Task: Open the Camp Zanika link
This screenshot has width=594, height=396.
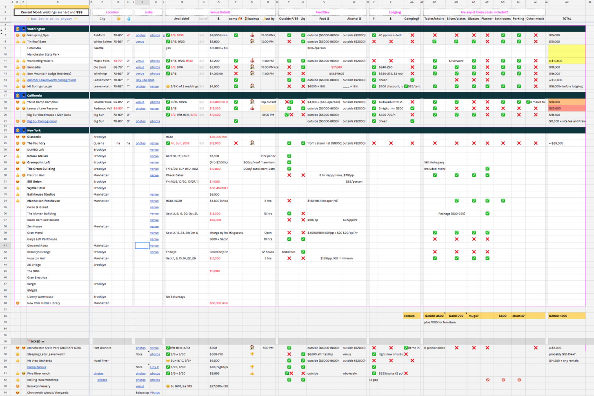Action: pyautogui.click(x=36, y=367)
